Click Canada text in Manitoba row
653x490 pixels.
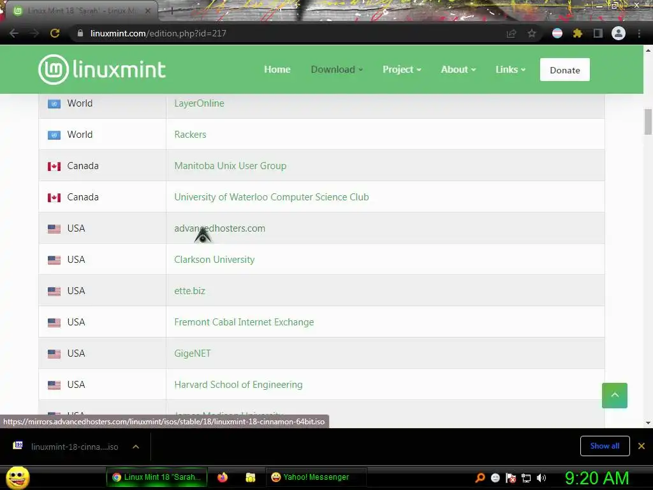click(83, 166)
